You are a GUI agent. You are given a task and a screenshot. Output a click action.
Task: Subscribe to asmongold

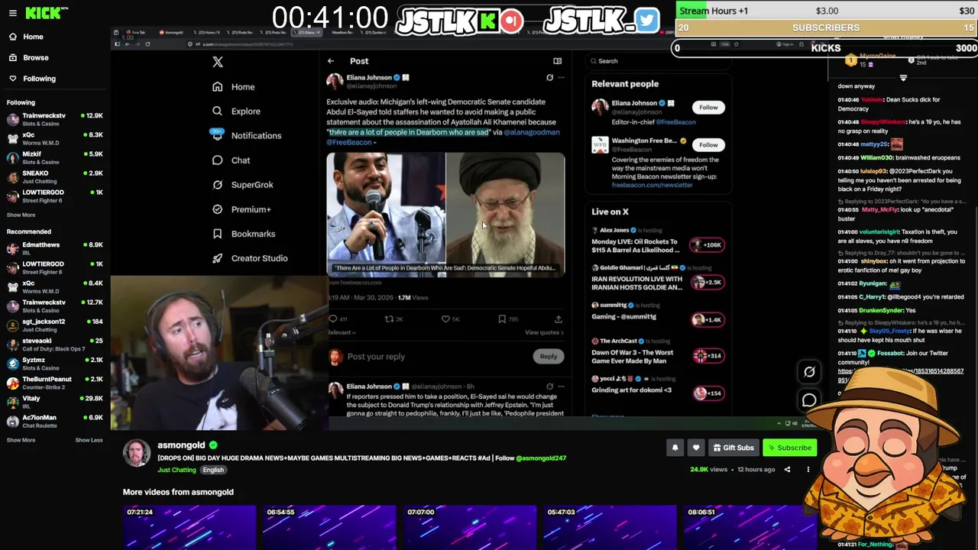(x=790, y=448)
